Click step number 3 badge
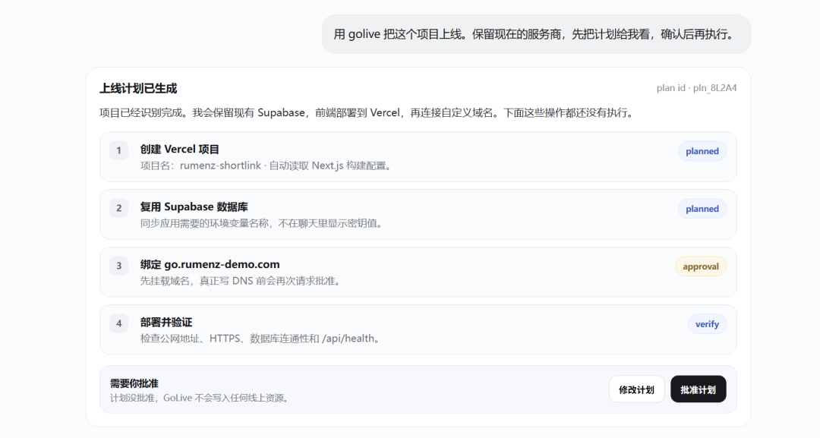 [118, 266]
